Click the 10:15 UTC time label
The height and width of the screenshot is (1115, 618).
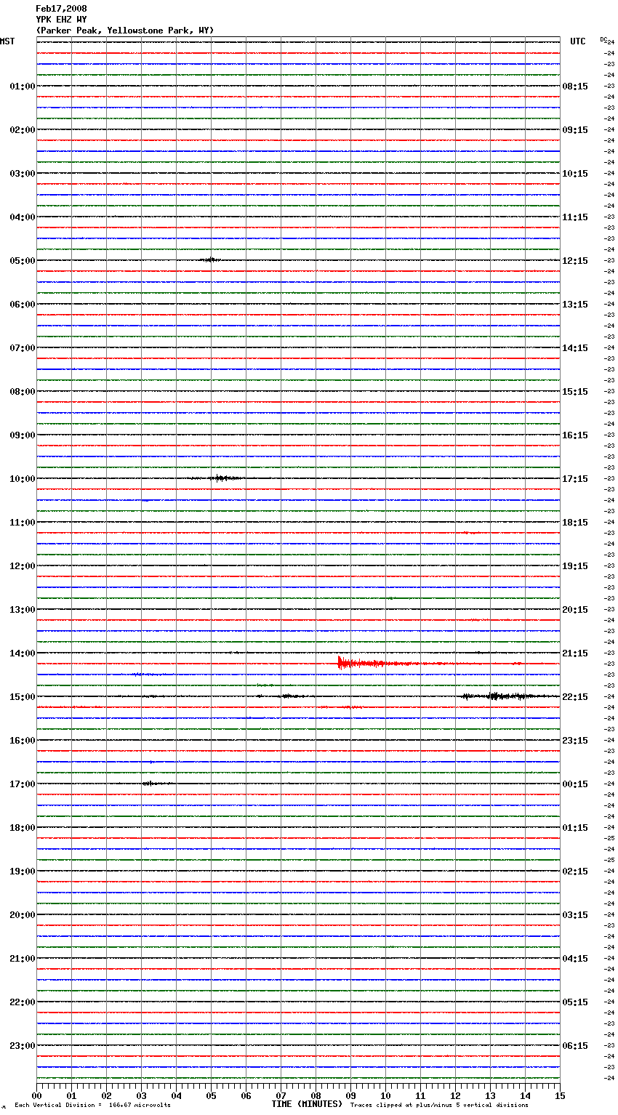coord(575,174)
